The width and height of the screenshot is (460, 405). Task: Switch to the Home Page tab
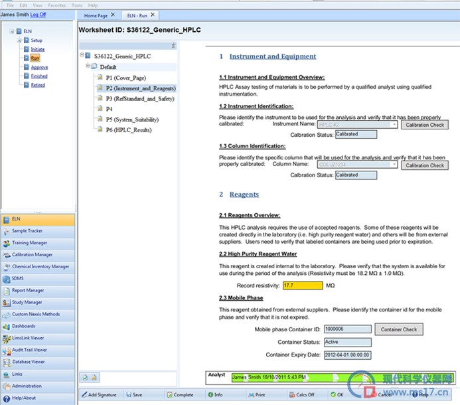coord(96,15)
